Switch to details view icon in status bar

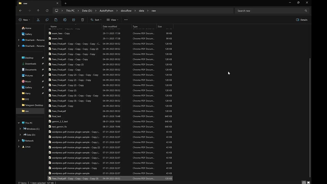(304, 183)
